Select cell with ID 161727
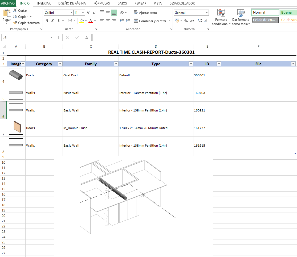 click(207, 128)
